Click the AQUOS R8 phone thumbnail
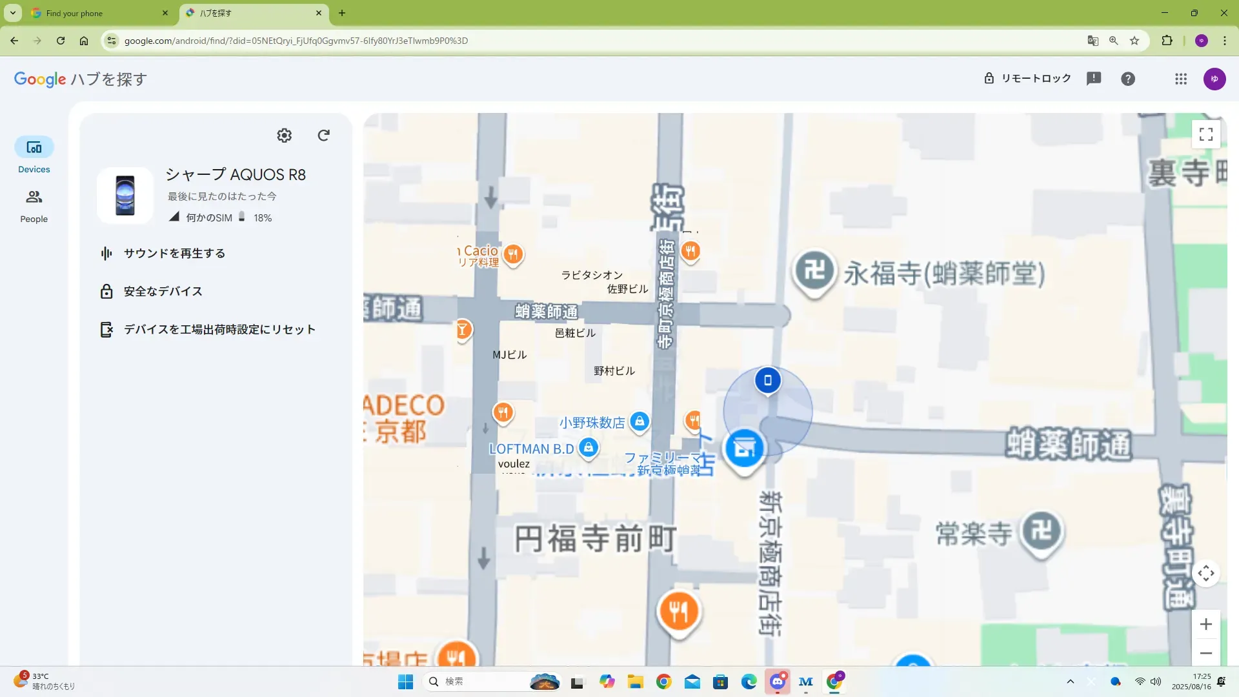Image resolution: width=1239 pixels, height=697 pixels. tap(125, 196)
